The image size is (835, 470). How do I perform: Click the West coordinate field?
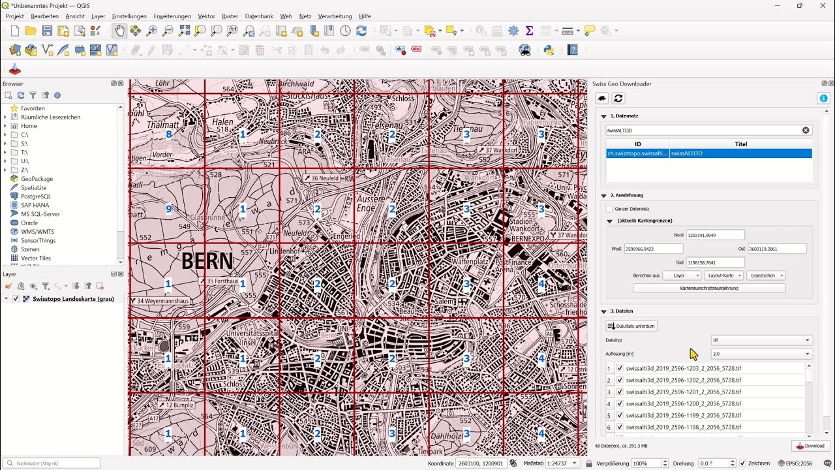pyautogui.click(x=654, y=249)
